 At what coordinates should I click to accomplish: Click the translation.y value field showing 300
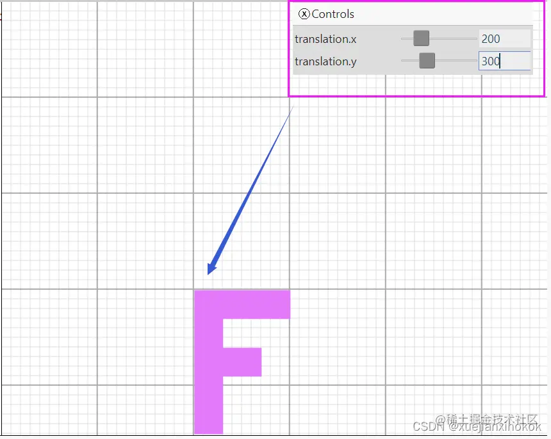click(504, 61)
